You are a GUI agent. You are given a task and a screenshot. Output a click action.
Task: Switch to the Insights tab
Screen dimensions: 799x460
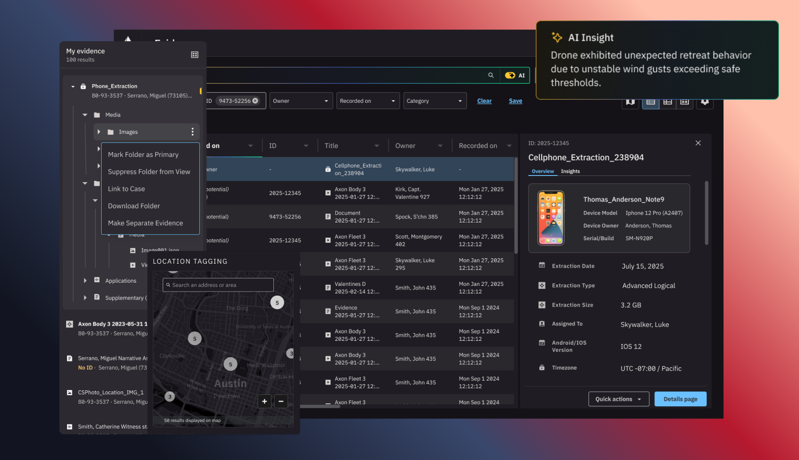(570, 171)
